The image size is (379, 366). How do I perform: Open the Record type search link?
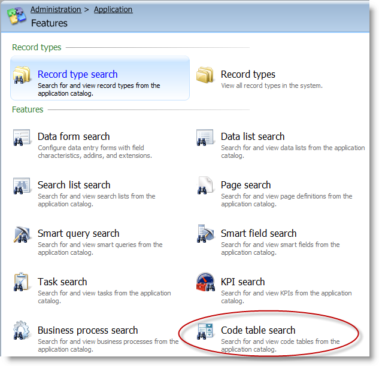tap(78, 74)
